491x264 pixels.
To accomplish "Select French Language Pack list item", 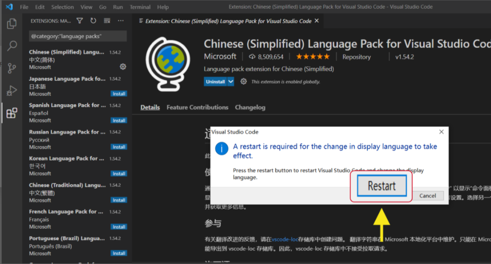I will pos(78,219).
